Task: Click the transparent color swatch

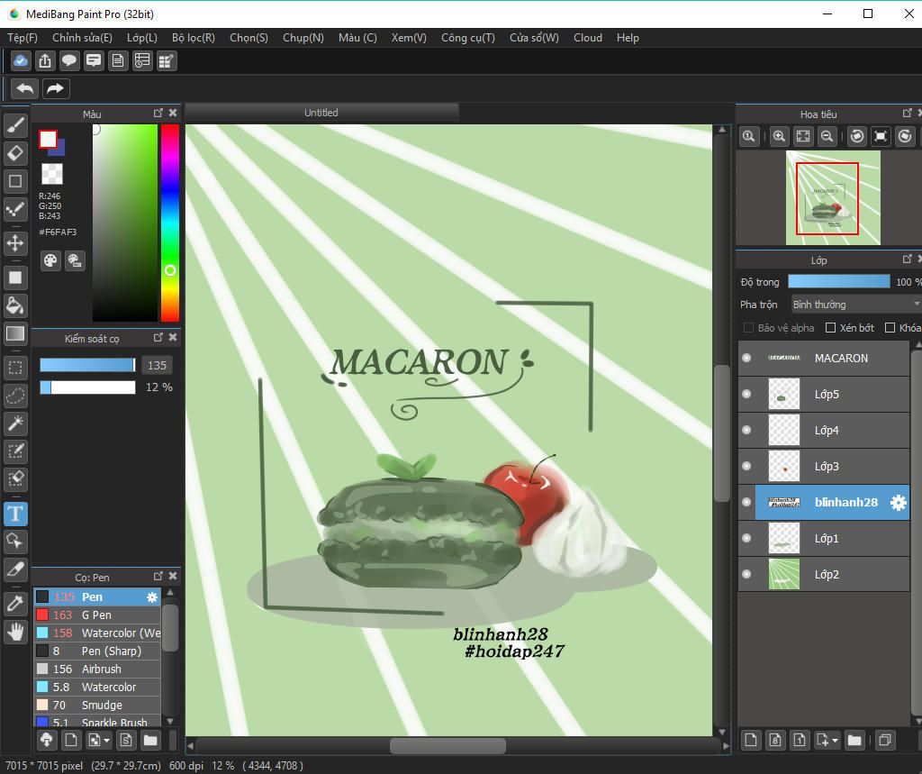Action: tap(51, 174)
